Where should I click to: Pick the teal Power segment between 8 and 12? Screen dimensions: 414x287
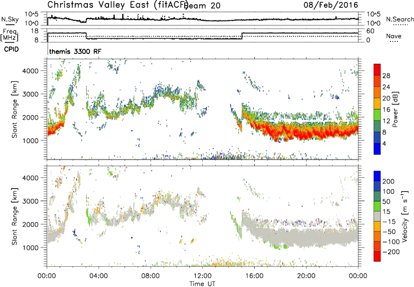[x=377, y=126]
